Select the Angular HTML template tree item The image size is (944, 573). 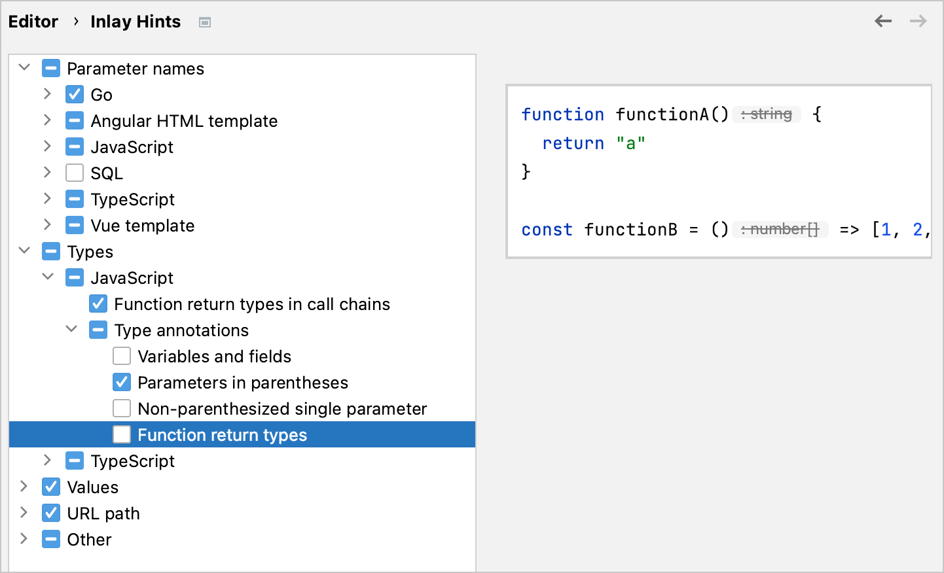[185, 120]
